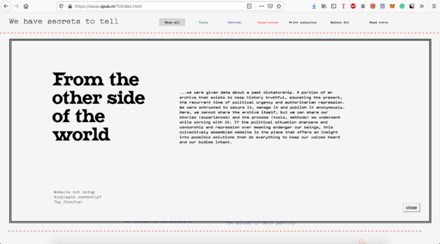Click the forward navigation arrow
This screenshot has height=244, width=440.
coord(16,6)
